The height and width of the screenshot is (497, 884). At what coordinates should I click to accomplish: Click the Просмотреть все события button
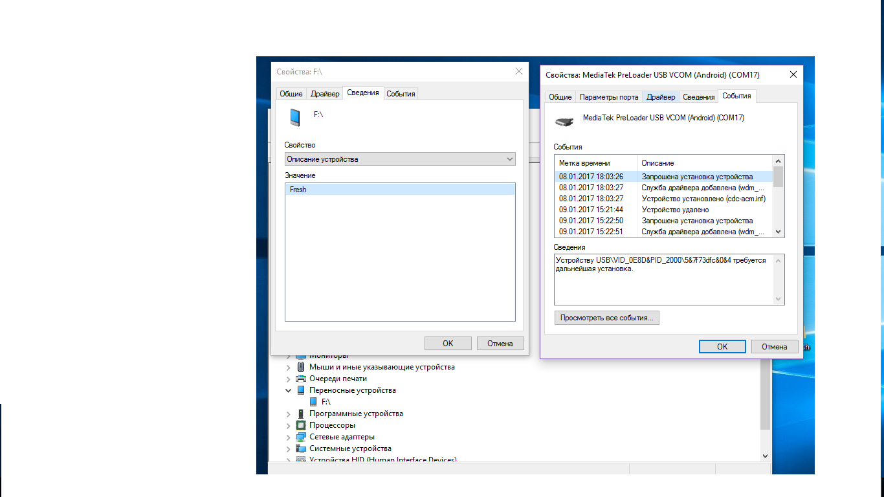pos(606,318)
